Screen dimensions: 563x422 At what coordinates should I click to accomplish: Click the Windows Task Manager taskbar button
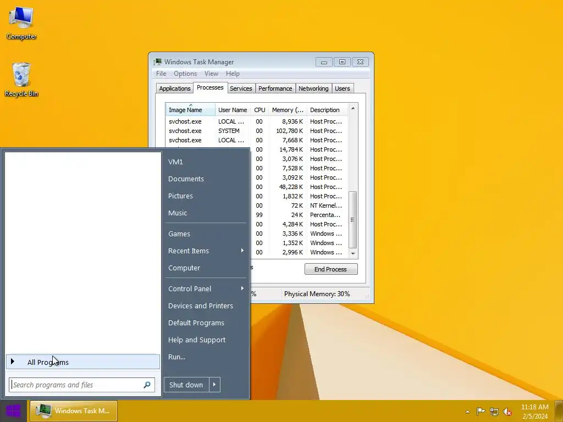click(x=74, y=411)
